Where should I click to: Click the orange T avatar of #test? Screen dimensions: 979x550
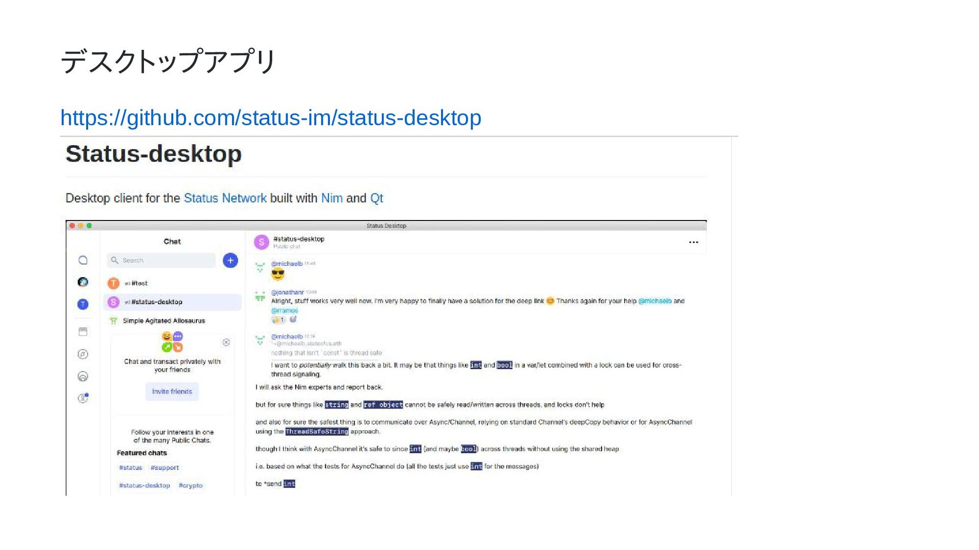[x=114, y=283]
